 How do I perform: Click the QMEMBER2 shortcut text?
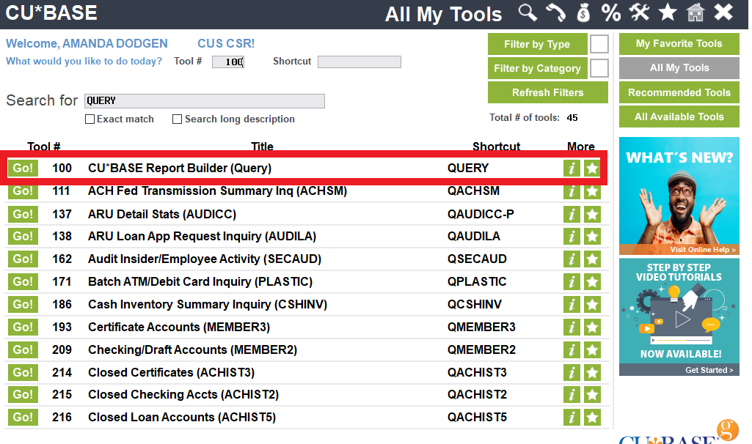click(481, 350)
